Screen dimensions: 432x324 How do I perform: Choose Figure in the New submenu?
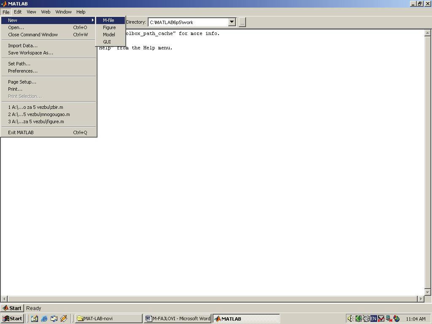111,27
